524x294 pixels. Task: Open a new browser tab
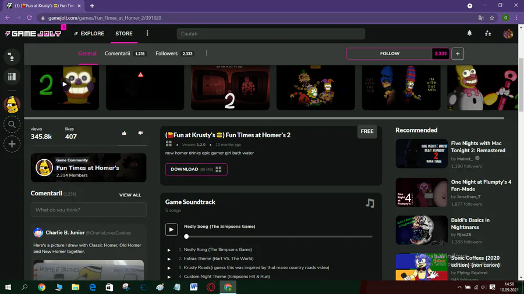pos(92,6)
